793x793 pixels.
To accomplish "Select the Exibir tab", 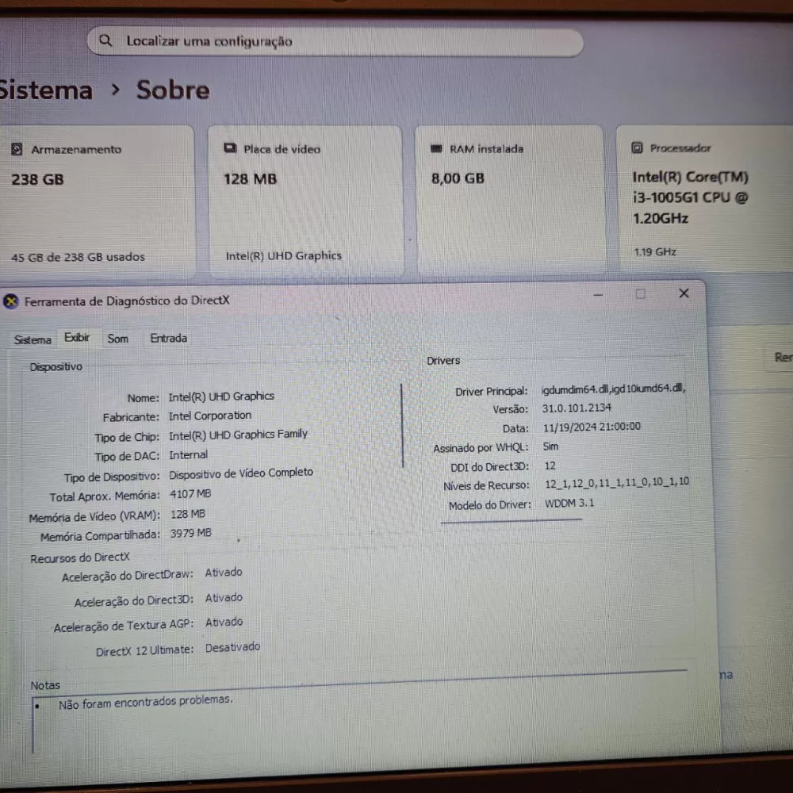I will click(x=77, y=337).
